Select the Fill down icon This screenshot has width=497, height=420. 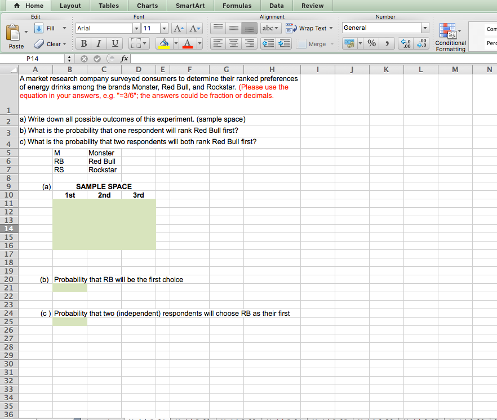(x=39, y=28)
